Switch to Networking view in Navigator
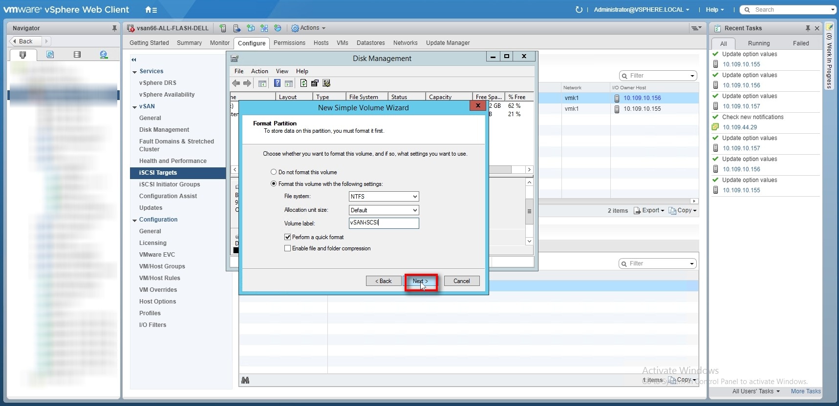The width and height of the screenshot is (839, 406). (104, 55)
